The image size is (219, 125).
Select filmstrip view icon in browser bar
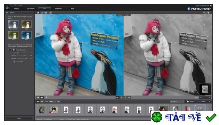point(38,102)
